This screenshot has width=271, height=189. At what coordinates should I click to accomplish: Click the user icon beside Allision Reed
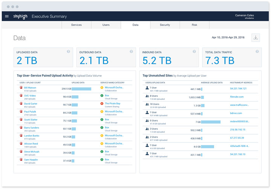pyautogui.click(x=21, y=143)
